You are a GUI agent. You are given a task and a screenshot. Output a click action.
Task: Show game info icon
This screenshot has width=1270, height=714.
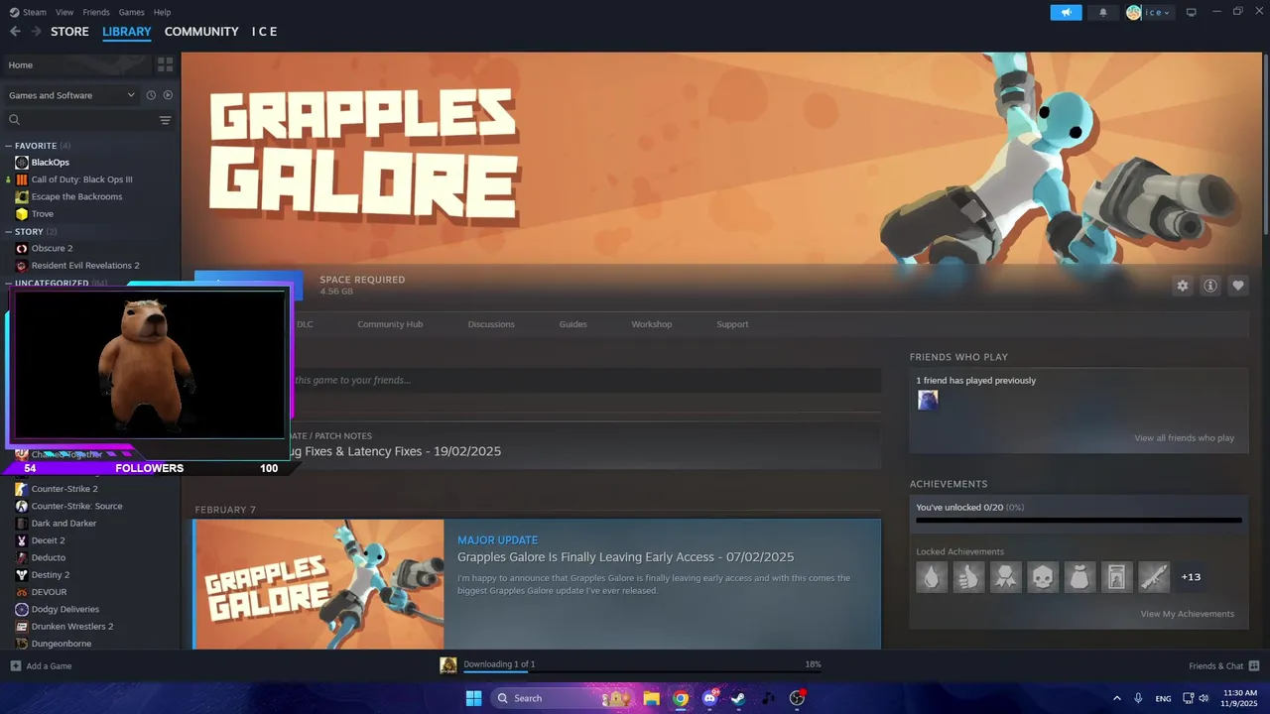coord(1210,286)
